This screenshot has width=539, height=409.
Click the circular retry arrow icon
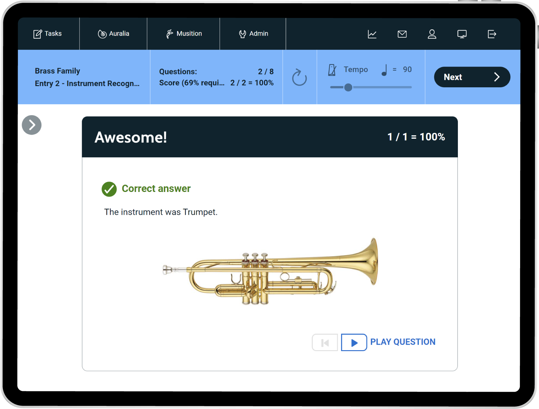point(299,77)
